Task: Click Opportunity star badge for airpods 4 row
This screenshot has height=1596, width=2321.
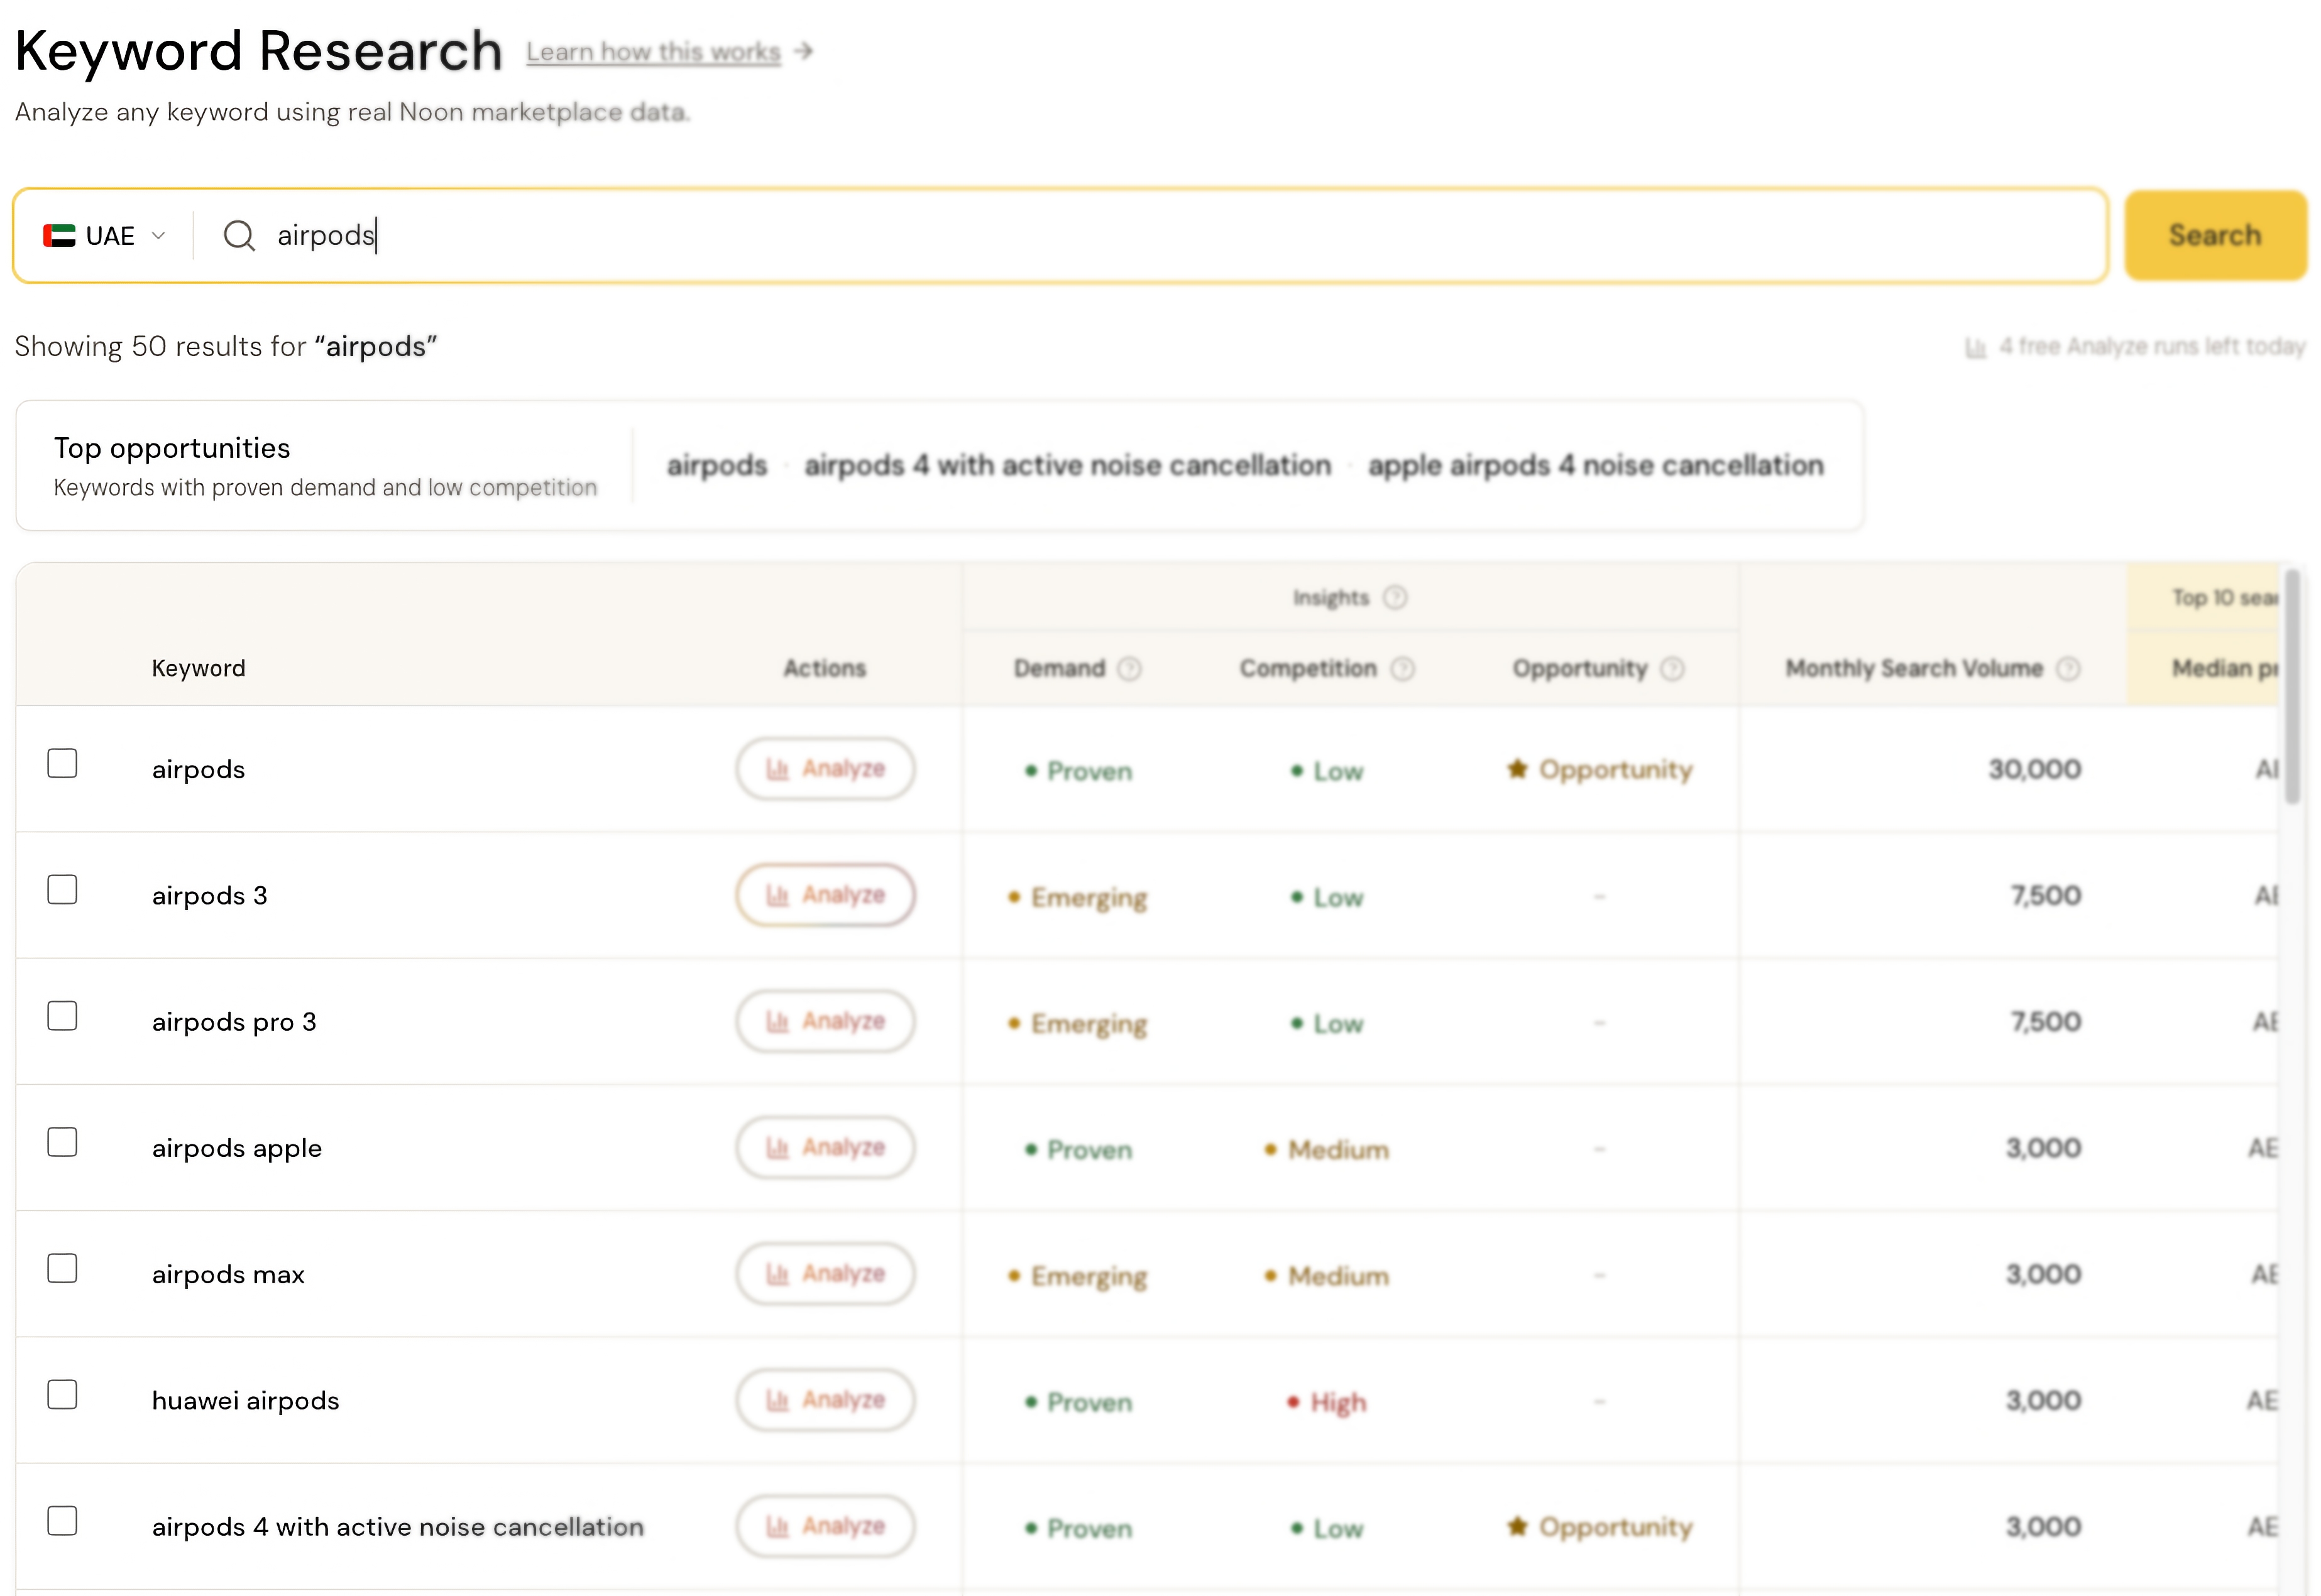Action: click(1599, 1527)
